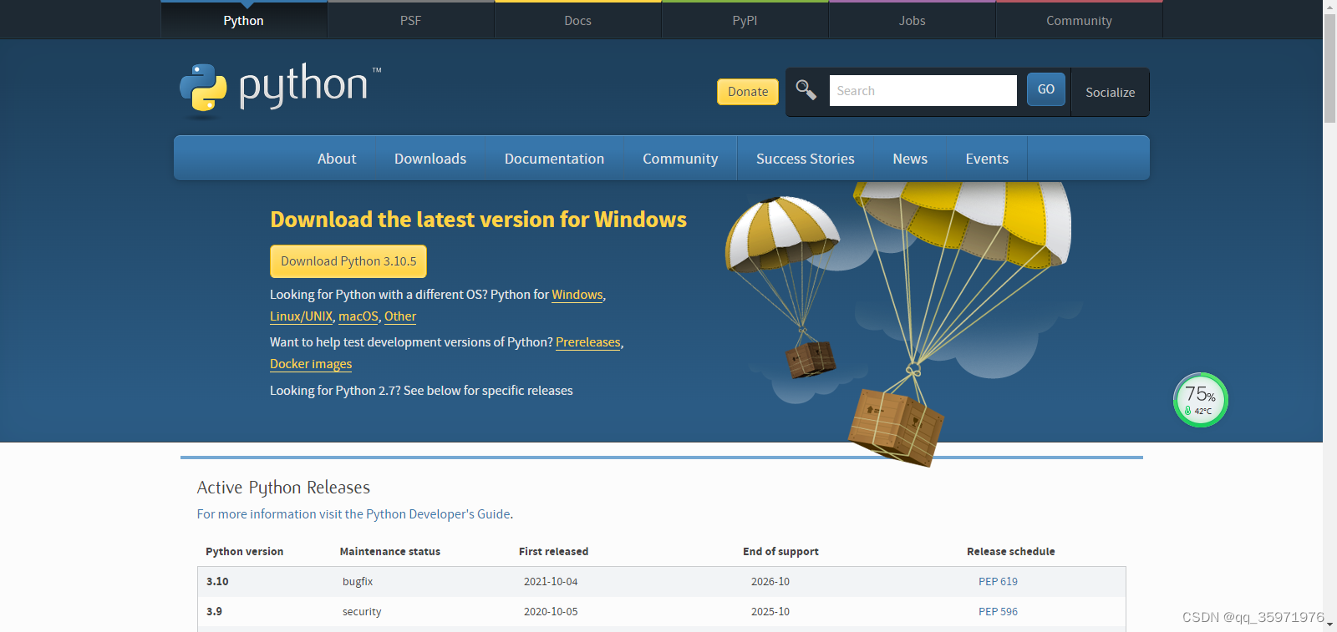Follow the macOS download link
The image size is (1337, 632).
[358, 316]
